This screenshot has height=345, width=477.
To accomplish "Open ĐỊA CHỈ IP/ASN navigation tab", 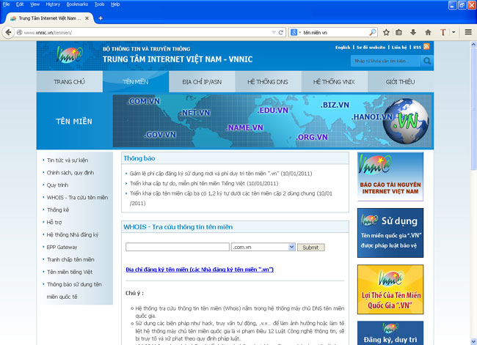I will 202,82.
